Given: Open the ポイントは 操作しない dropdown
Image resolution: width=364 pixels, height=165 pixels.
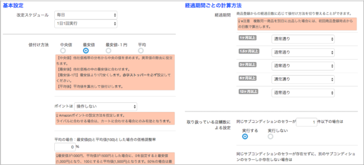Looking at the screenshot, I should tap(106, 107).
